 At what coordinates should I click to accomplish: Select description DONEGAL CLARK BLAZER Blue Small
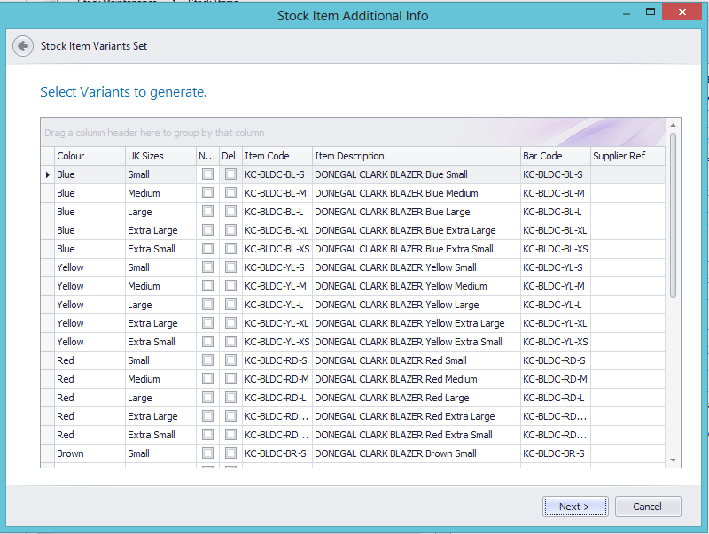pos(416,174)
